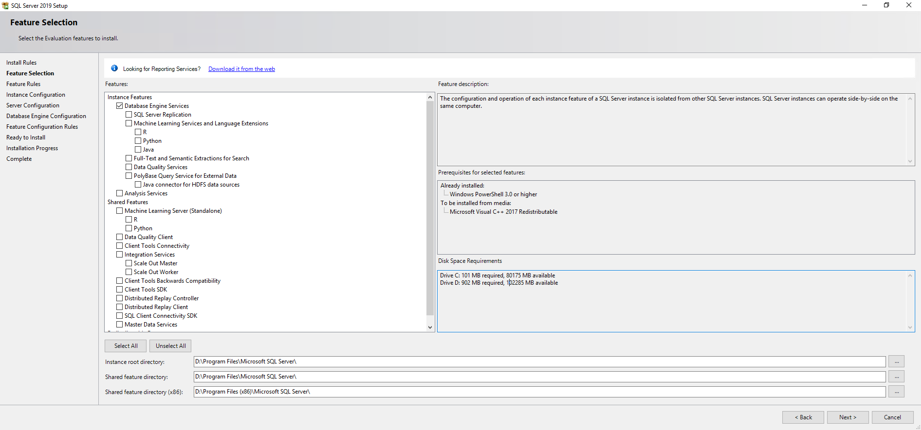Enable SQL Server Replication checkbox
921x430 pixels.
[x=129, y=114]
